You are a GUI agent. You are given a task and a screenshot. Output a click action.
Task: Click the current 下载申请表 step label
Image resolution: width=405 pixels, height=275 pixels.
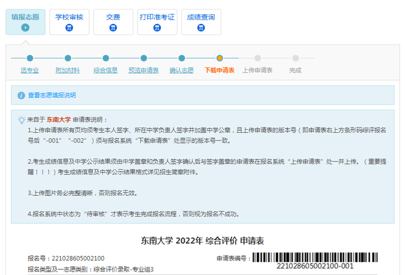pyautogui.click(x=219, y=70)
